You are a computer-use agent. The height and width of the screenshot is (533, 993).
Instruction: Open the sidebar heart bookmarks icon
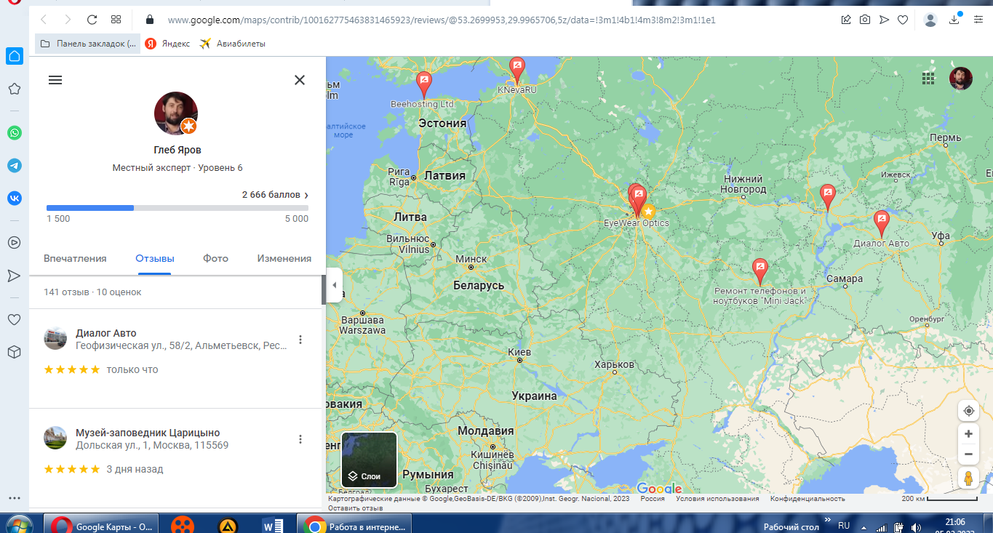[x=14, y=319]
